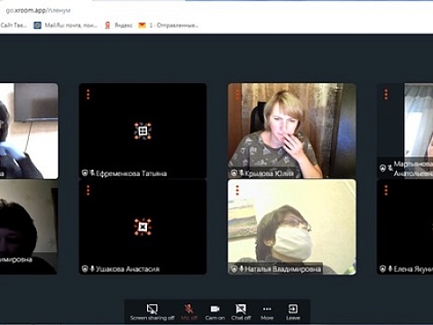Click shield icon beside Ефременкова Татьяна name
Screen dimensions: 433x325
click(85, 173)
